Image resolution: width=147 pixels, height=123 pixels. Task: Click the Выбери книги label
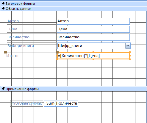pos(32,46)
